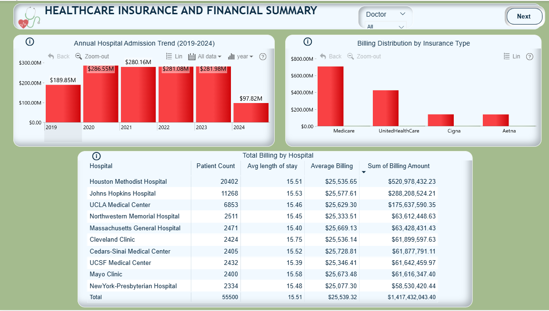The height and width of the screenshot is (311, 549).
Task: Toggle Lin scale on Admission Trend chart
Action: click(174, 57)
